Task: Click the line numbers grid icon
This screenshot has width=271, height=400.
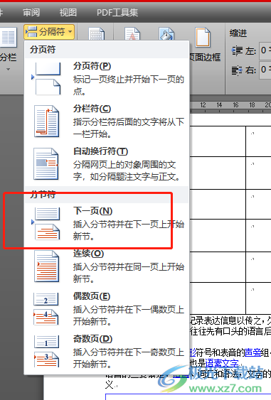Action: pos(97,33)
